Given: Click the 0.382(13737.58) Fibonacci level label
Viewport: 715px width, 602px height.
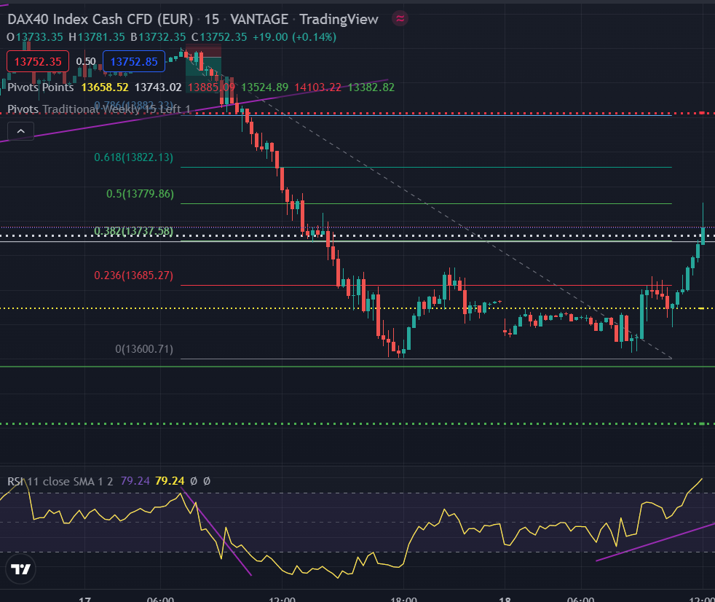Looking at the screenshot, I should [x=133, y=231].
